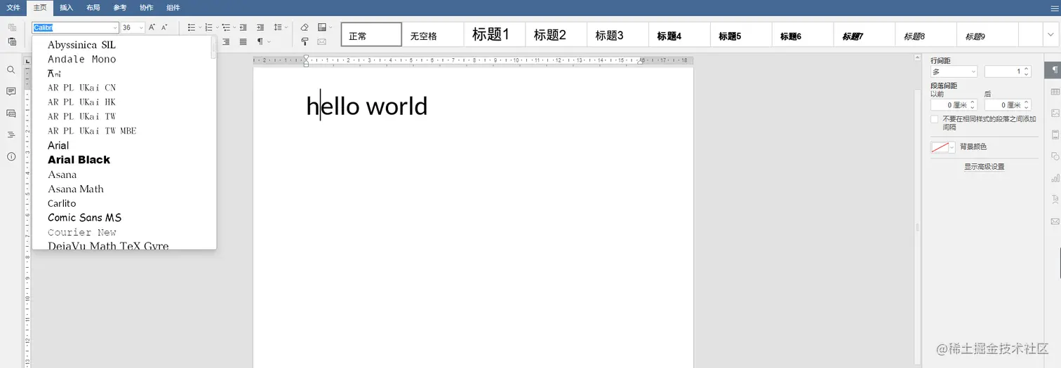Apply the 正常 style
This screenshot has width=1061, height=368.
tap(371, 34)
